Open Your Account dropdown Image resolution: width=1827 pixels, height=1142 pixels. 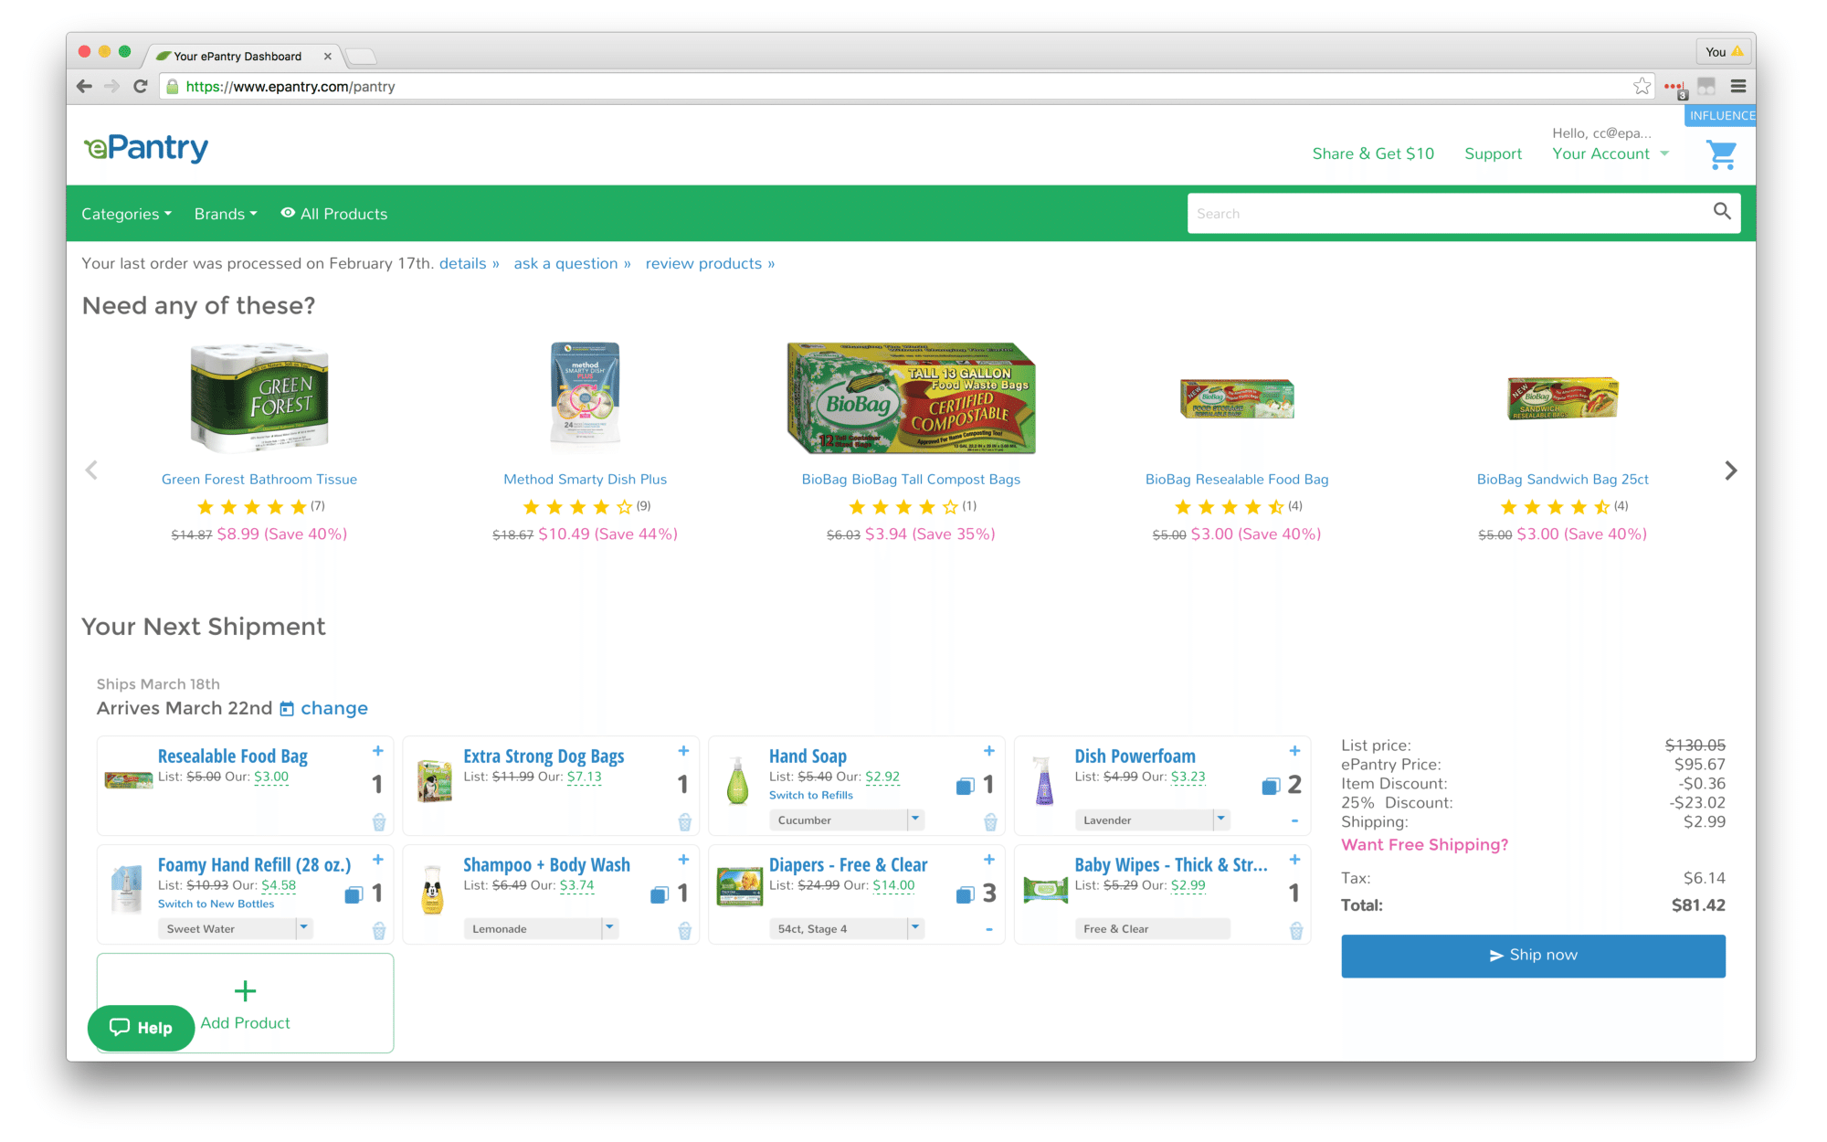[x=1611, y=154]
